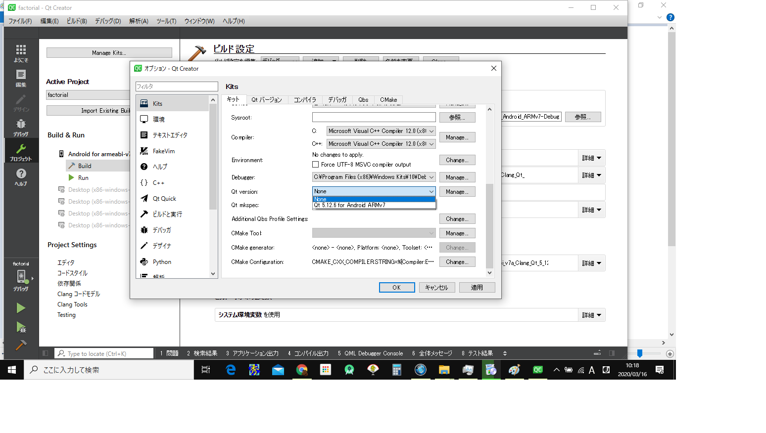Open the Design (デザイン) mode icon
Screen dimensions: 766x433
click(x=21, y=102)
